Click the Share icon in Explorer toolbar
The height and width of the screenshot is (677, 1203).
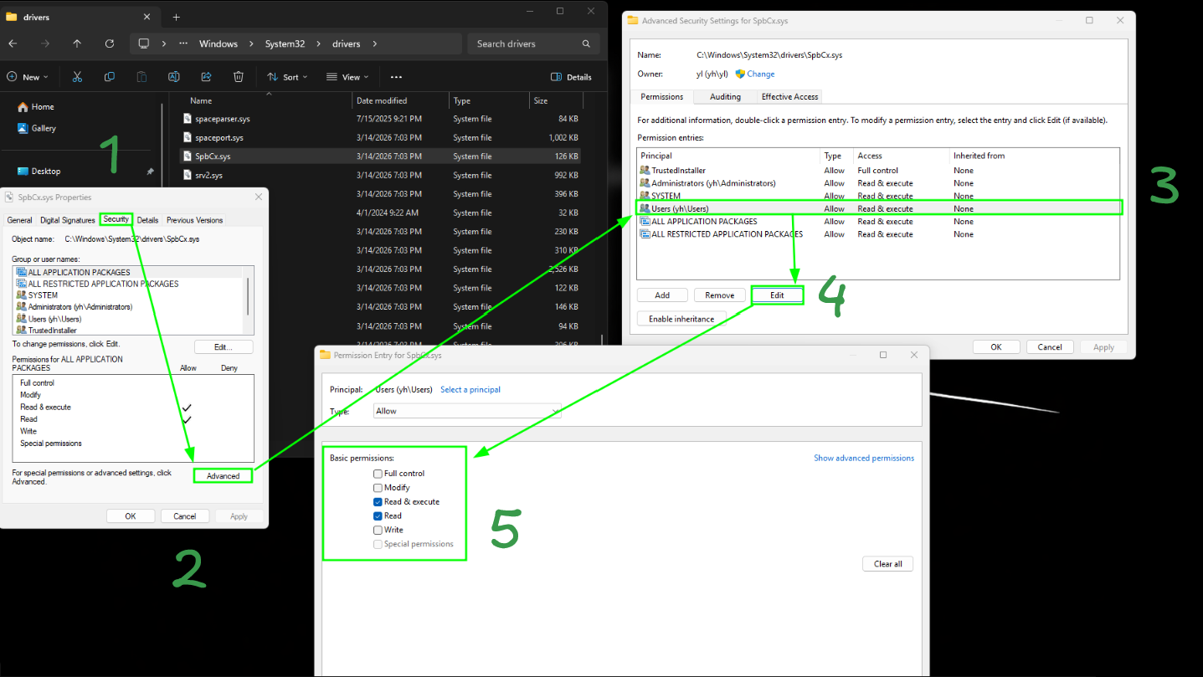pos(206,77)
